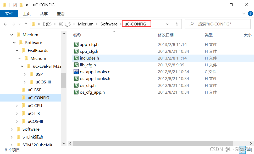Select the lower Software folder in tree
This screenshot has width=254, height=154.
(31, 129)
